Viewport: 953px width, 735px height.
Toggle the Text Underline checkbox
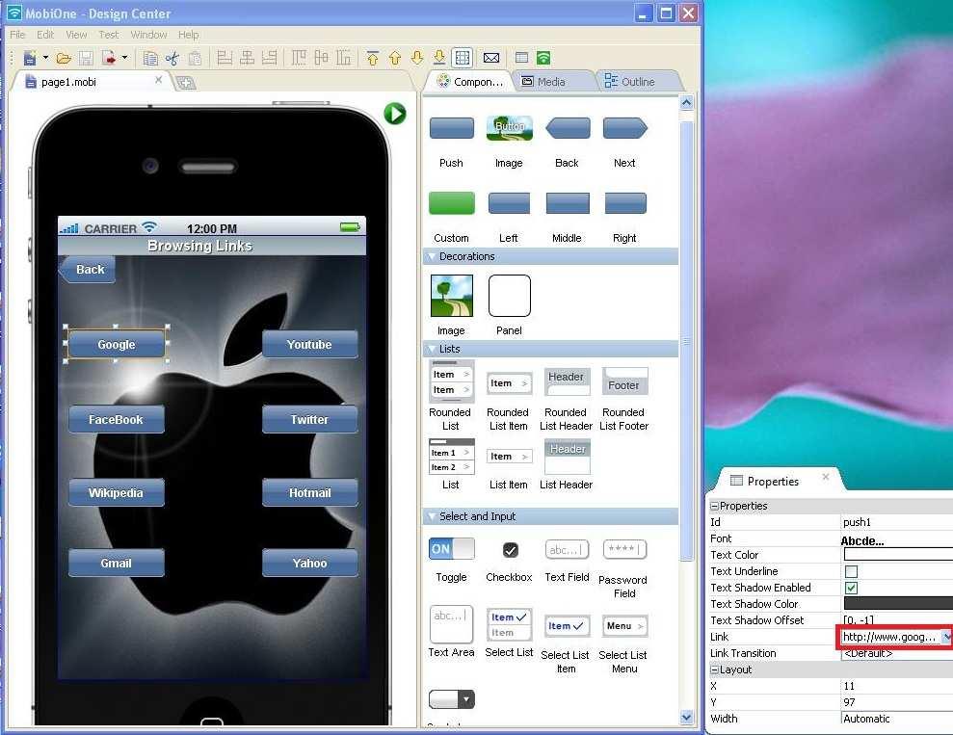[x=851, y=571]
